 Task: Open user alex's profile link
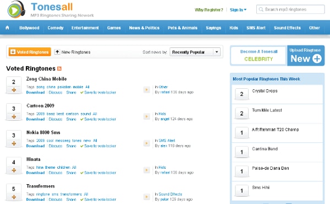pos(164,146)
